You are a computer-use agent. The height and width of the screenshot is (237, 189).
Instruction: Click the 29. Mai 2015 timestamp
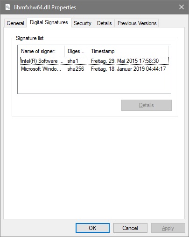pos(125,61)
